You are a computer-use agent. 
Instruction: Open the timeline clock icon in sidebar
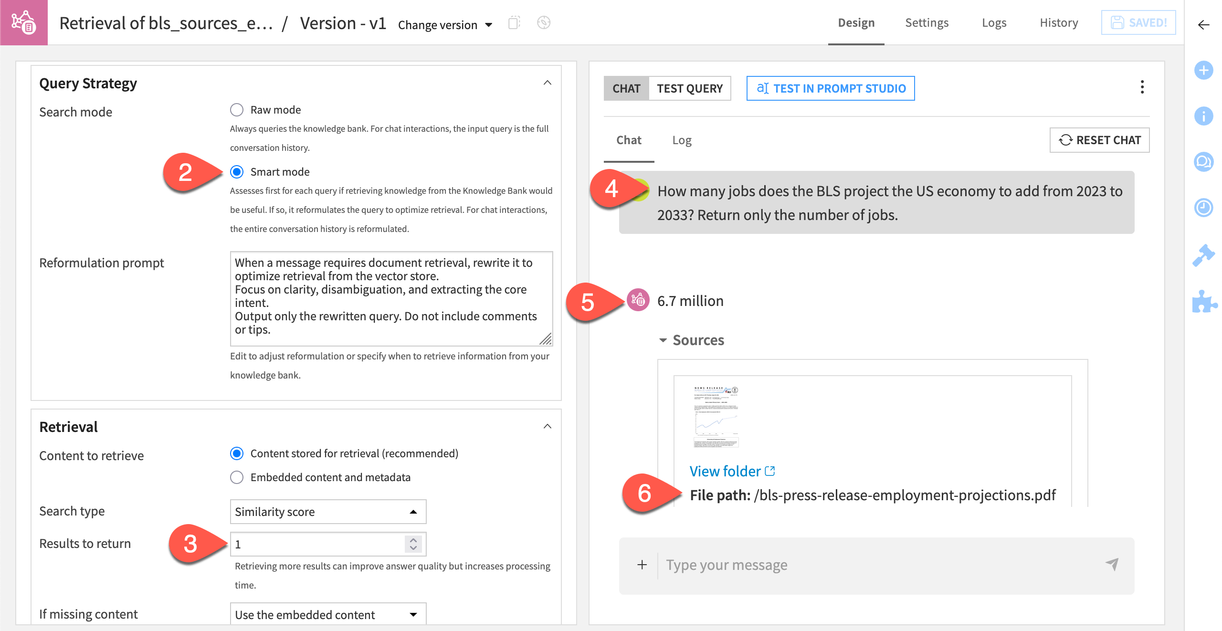[x=1203, y=208]
